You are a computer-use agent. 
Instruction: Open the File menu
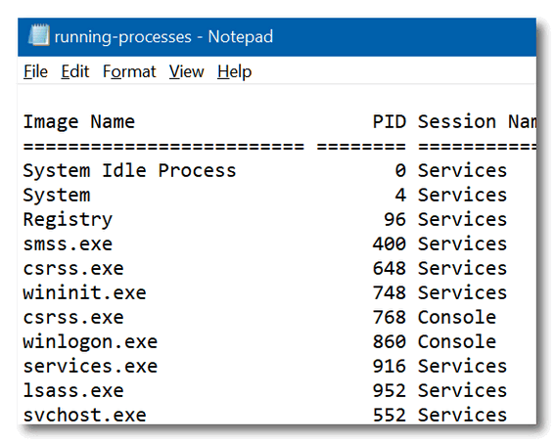[x=35, y=71]
